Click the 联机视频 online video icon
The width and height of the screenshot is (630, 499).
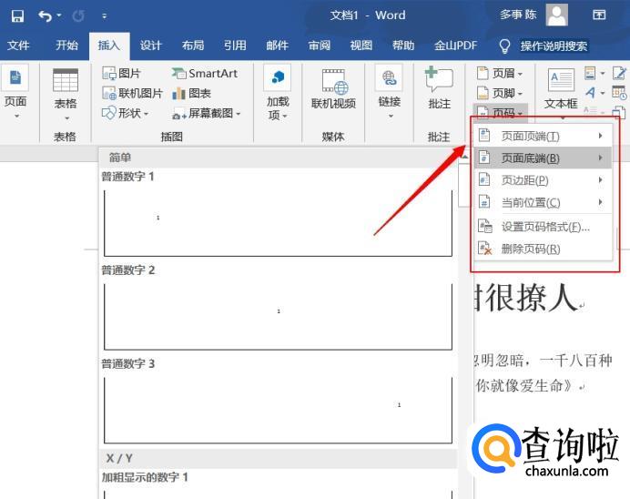(x=334, y=81)
